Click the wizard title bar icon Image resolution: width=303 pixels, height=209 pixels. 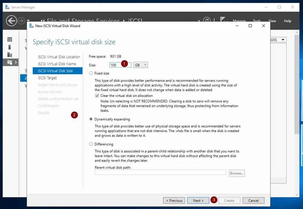point(31,26)
